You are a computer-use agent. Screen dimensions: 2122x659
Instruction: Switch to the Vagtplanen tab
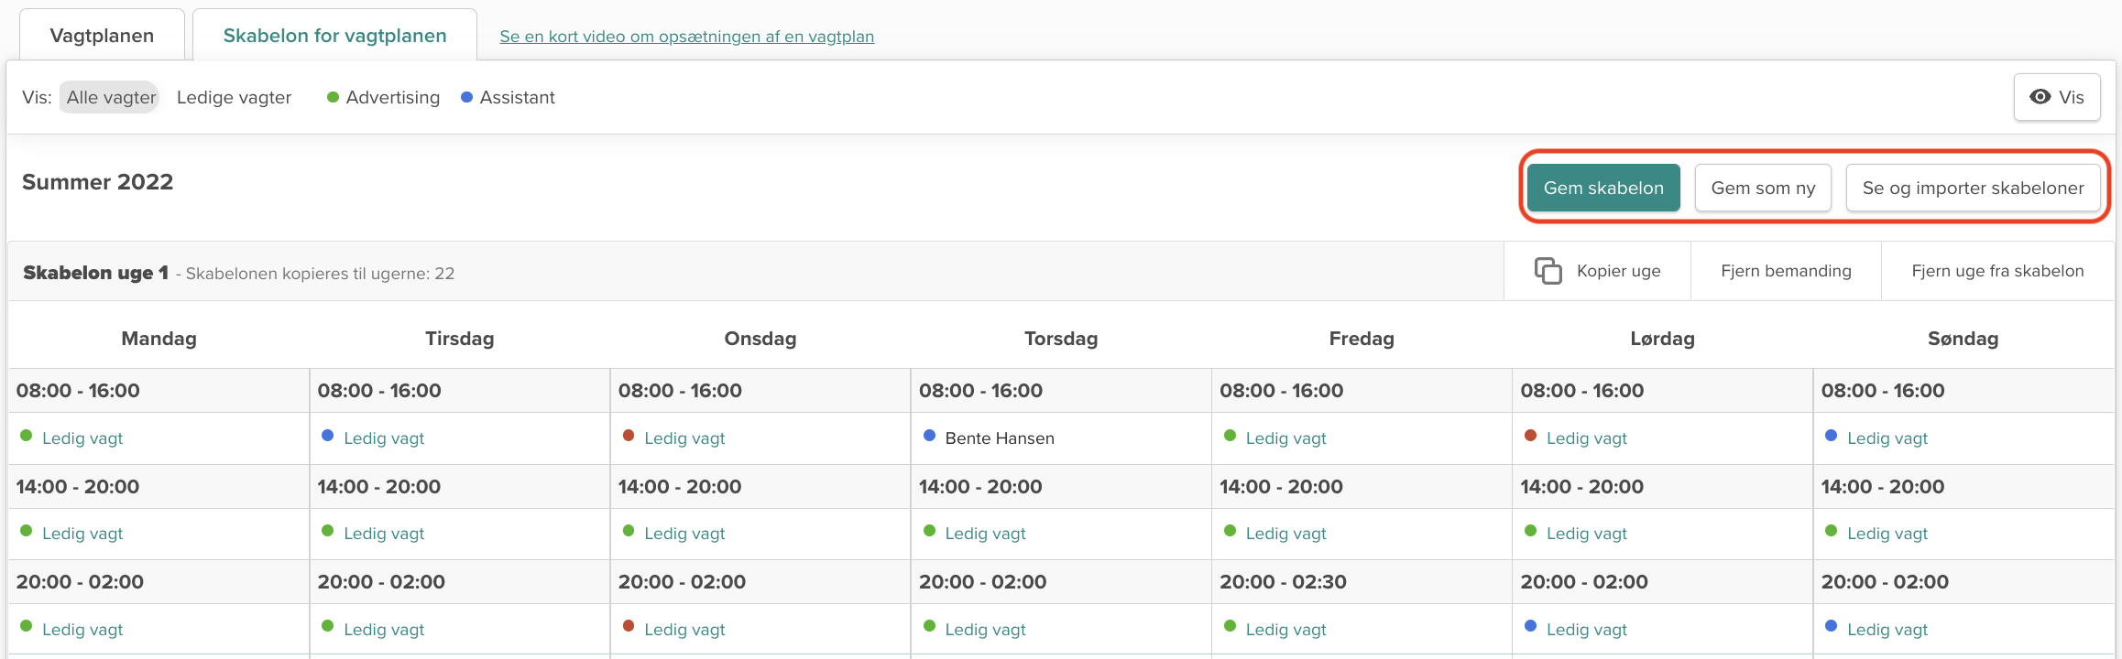tap(102, 36)
